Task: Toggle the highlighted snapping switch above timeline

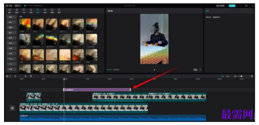Action: click(222, 76)
